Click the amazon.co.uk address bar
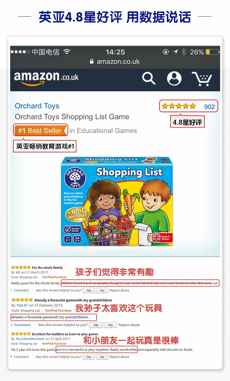This screenshot has height=381, width=230. click(x=115, y=61)
